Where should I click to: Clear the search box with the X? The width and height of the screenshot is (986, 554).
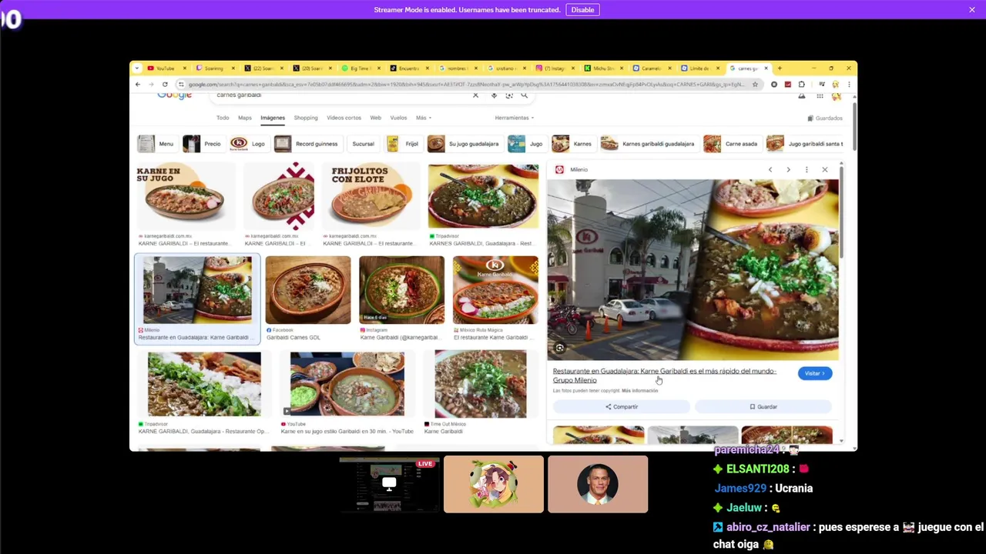[475, 95]
